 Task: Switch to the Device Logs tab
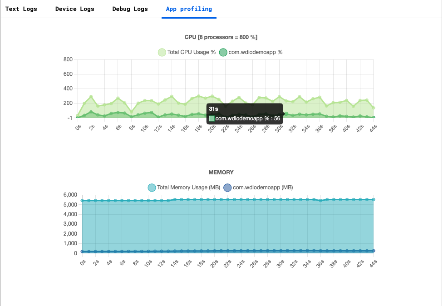[x=74, y=9]
